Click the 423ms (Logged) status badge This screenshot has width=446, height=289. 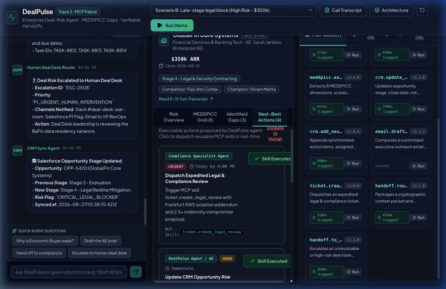[x=392, y=218]
